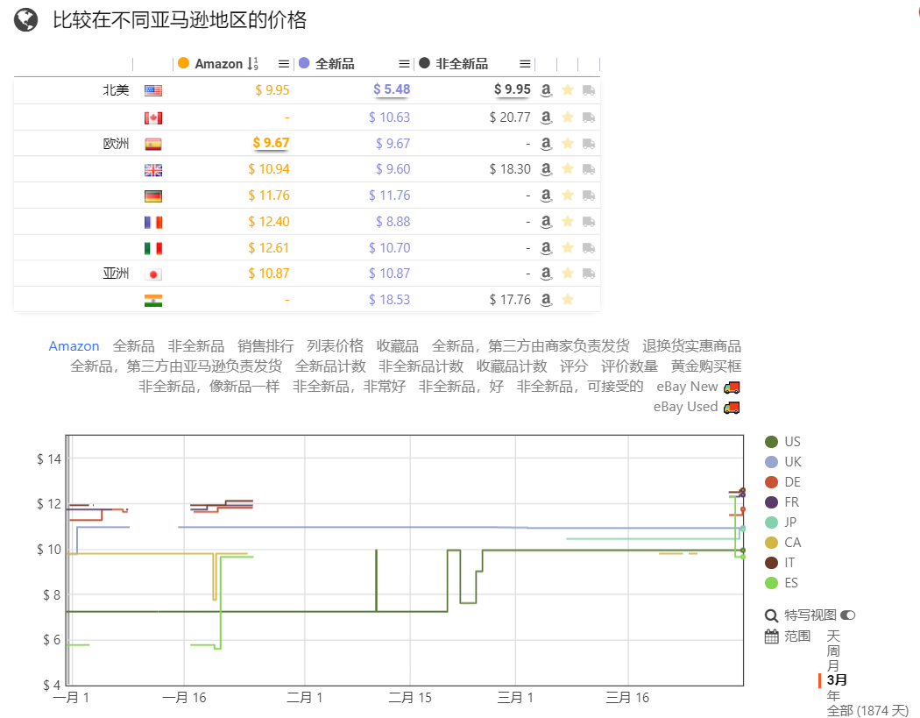920x718 pixels.
Task: Select the 评分 chart tab
Action: click(x=574, y=366)
